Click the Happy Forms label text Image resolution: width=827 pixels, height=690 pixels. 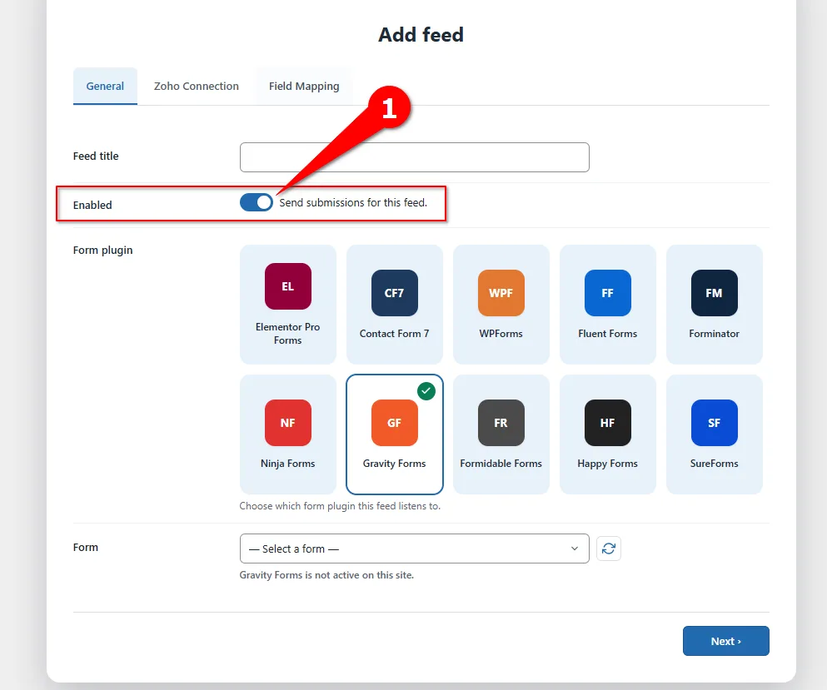pos(608,464)
